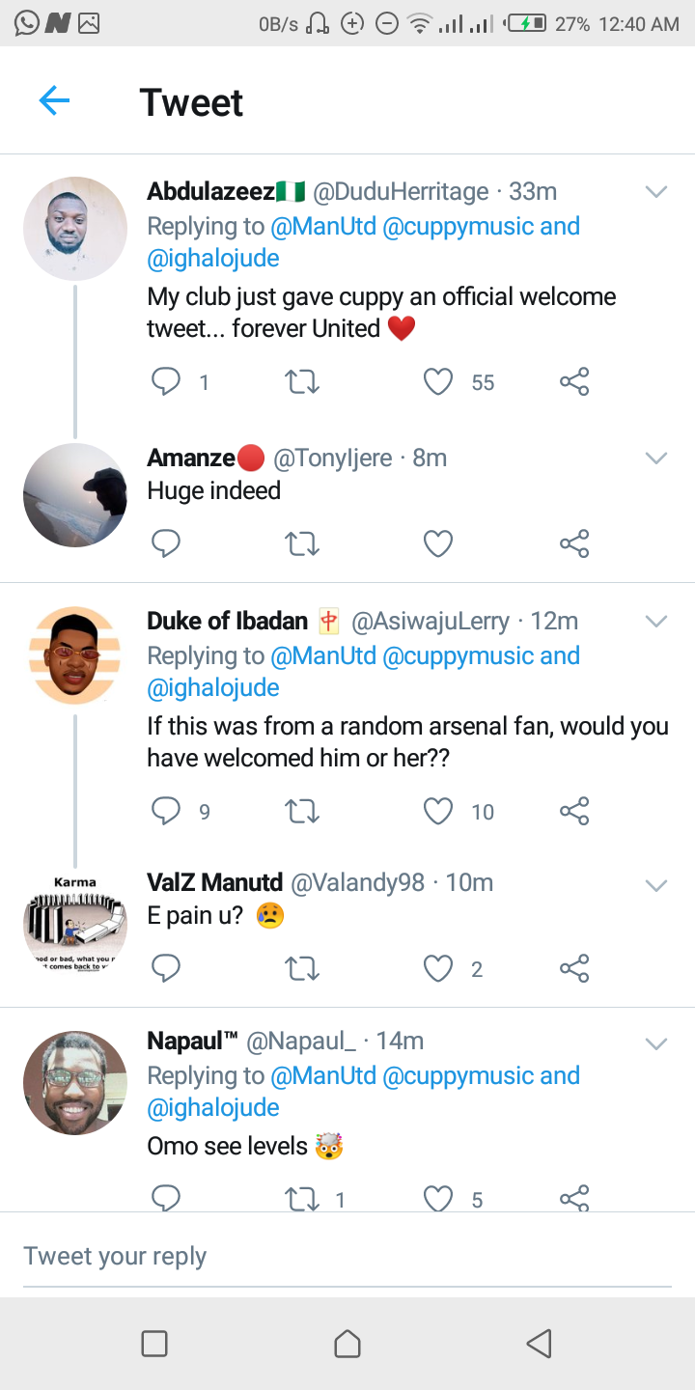This screenshot has height=1390, width=695.
Task: Reply to Abdulazeez's welcome tweet comment
Action: click(x=166, y=382)
